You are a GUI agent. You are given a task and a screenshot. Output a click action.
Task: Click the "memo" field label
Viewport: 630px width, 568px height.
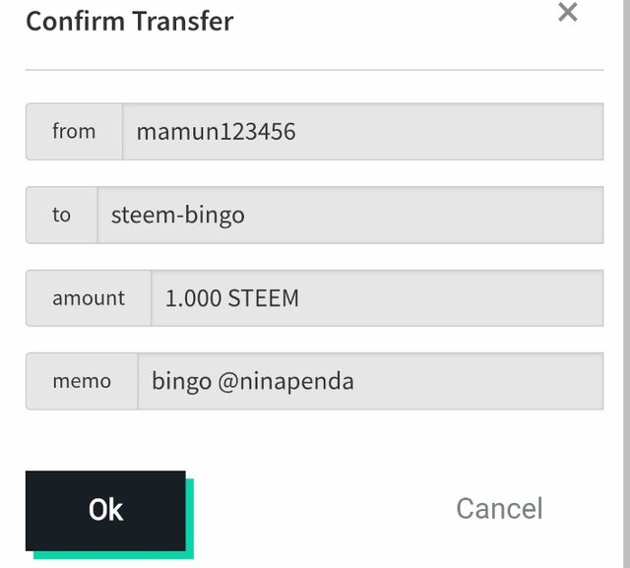pyautogui.click(x=82, y=381)
